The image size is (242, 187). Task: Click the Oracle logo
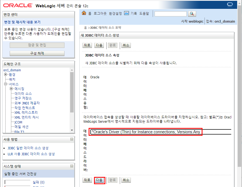[x=18, y=5]
